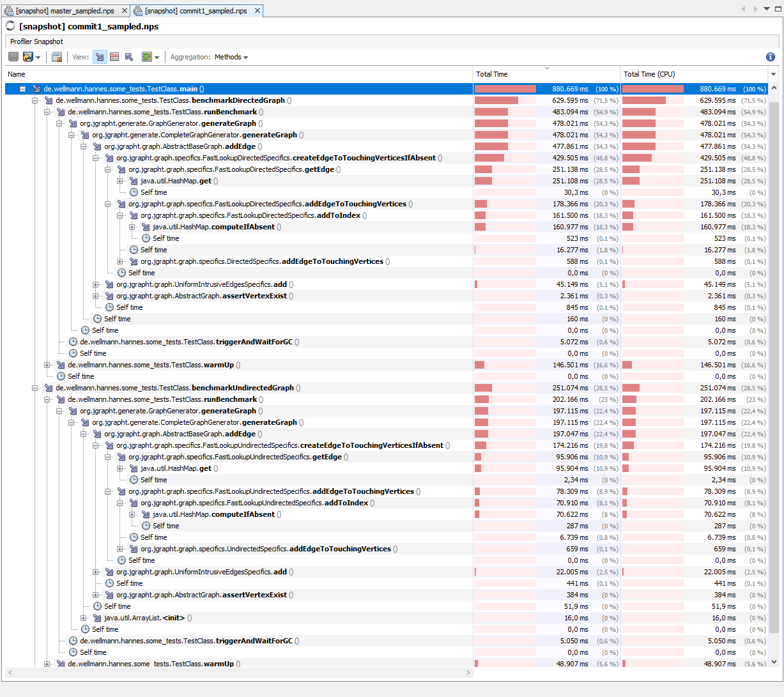Export the snapshot using the export icon
Screen dimensions: 784x697
(28, 57)
